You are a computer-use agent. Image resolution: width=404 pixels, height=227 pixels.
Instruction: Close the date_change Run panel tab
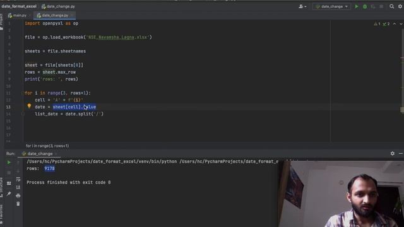[x=56, y=154]
